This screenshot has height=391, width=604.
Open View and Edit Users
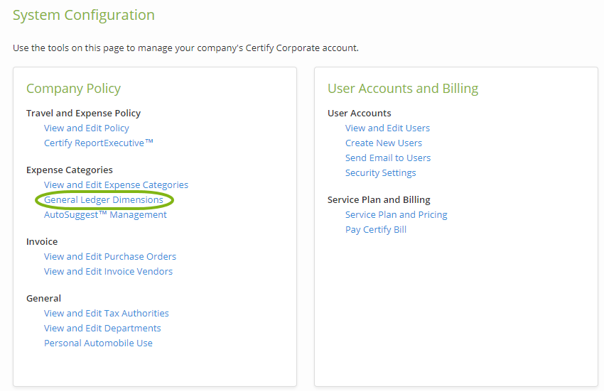click(387, 128)
